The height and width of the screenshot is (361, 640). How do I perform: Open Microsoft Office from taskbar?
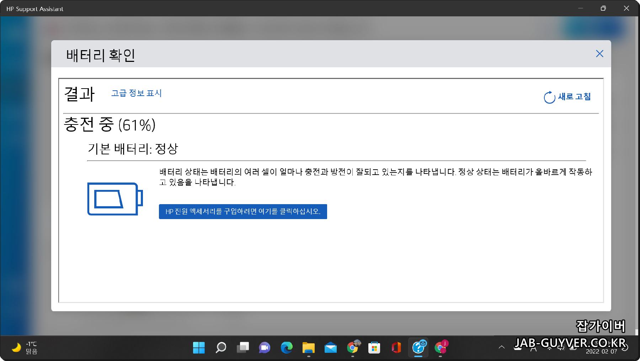[x=396, y=347]
